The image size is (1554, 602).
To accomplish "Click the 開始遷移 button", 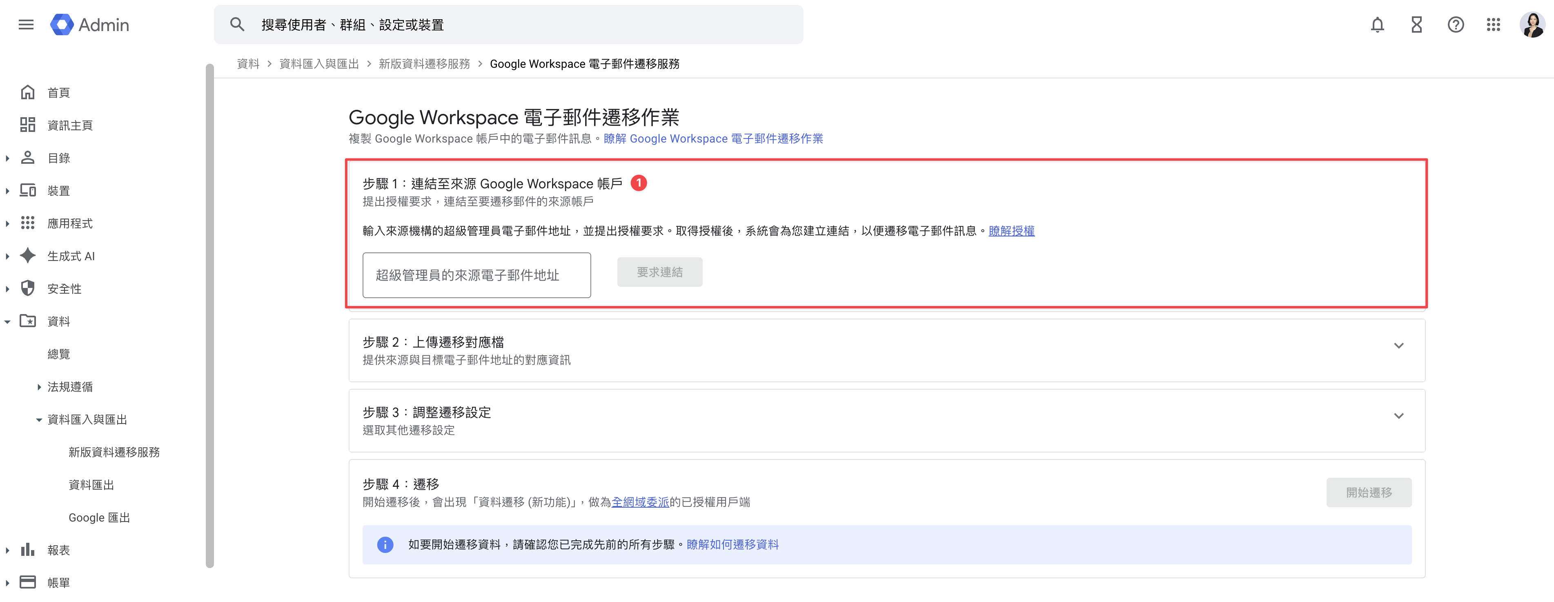I will click(x=1368, y=493).
